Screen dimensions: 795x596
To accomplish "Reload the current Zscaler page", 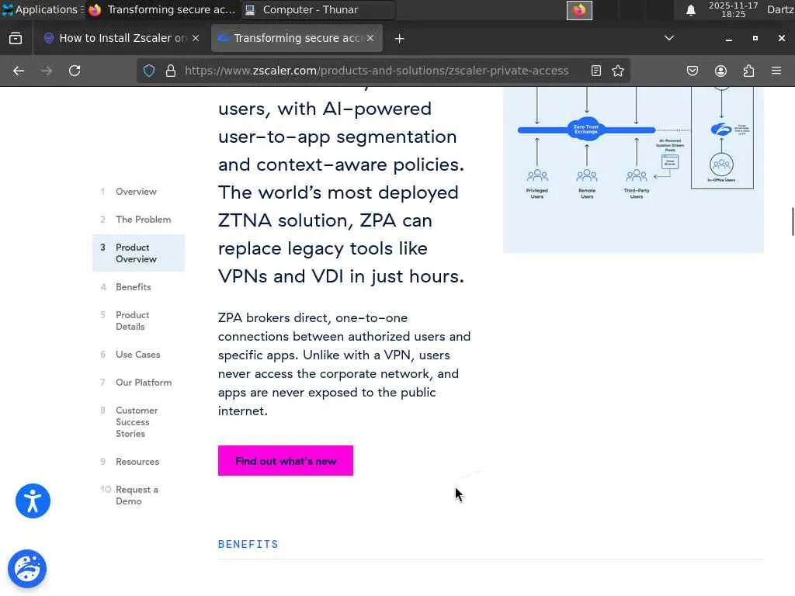I will (x=75, y=71).
